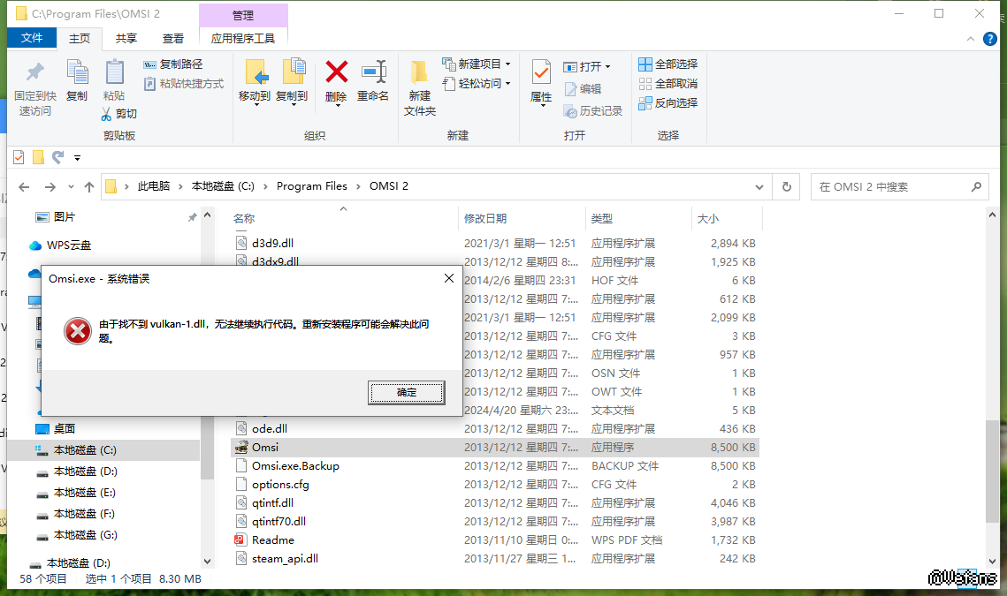Click the Rename (重命名) icon
The width and height of the screenshot is (1007, 596).
coord(373,72)
